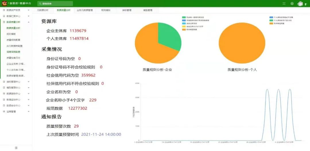
Task: Expand the 模型管理中心 chevron
Action: (28, 87)
